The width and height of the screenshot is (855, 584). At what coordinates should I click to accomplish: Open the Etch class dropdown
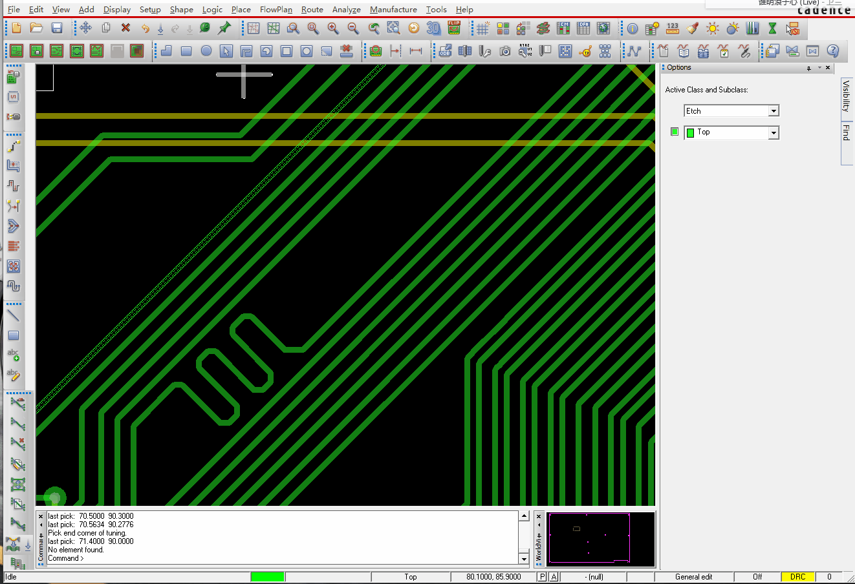(x=774, y=111)
